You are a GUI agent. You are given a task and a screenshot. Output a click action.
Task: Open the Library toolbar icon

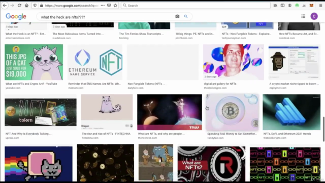coord(275,6)
